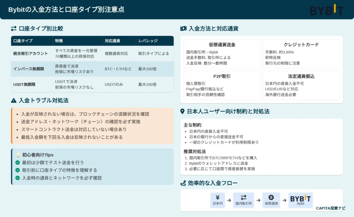354x217 pixels.
Task: Open the クレジットカード card heading
Action: tap(301, 45)
